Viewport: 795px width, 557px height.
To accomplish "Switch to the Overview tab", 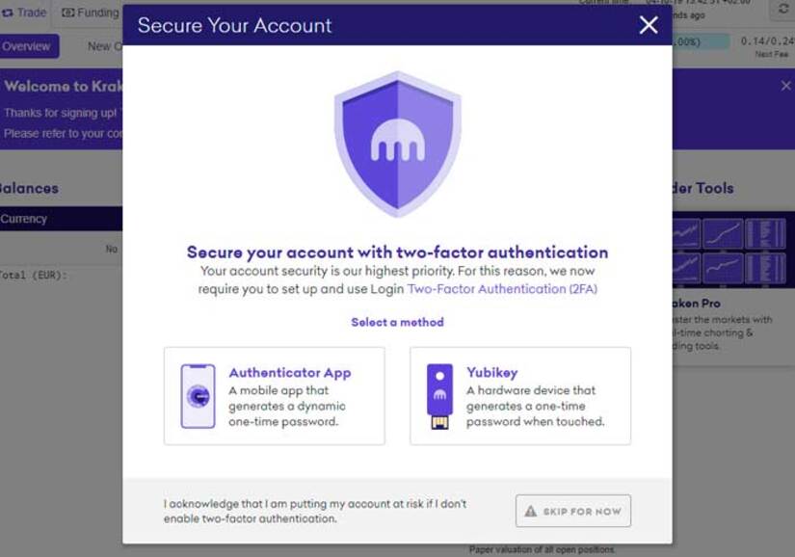I will 29,46.
